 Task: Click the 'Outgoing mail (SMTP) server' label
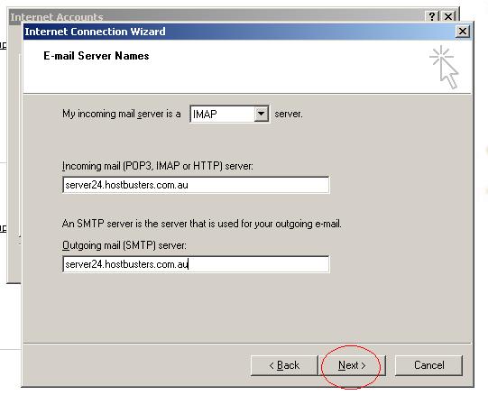coord(124,245)
